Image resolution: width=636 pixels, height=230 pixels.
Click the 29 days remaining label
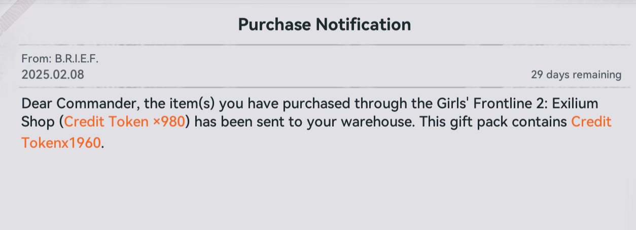coord(576,75)
